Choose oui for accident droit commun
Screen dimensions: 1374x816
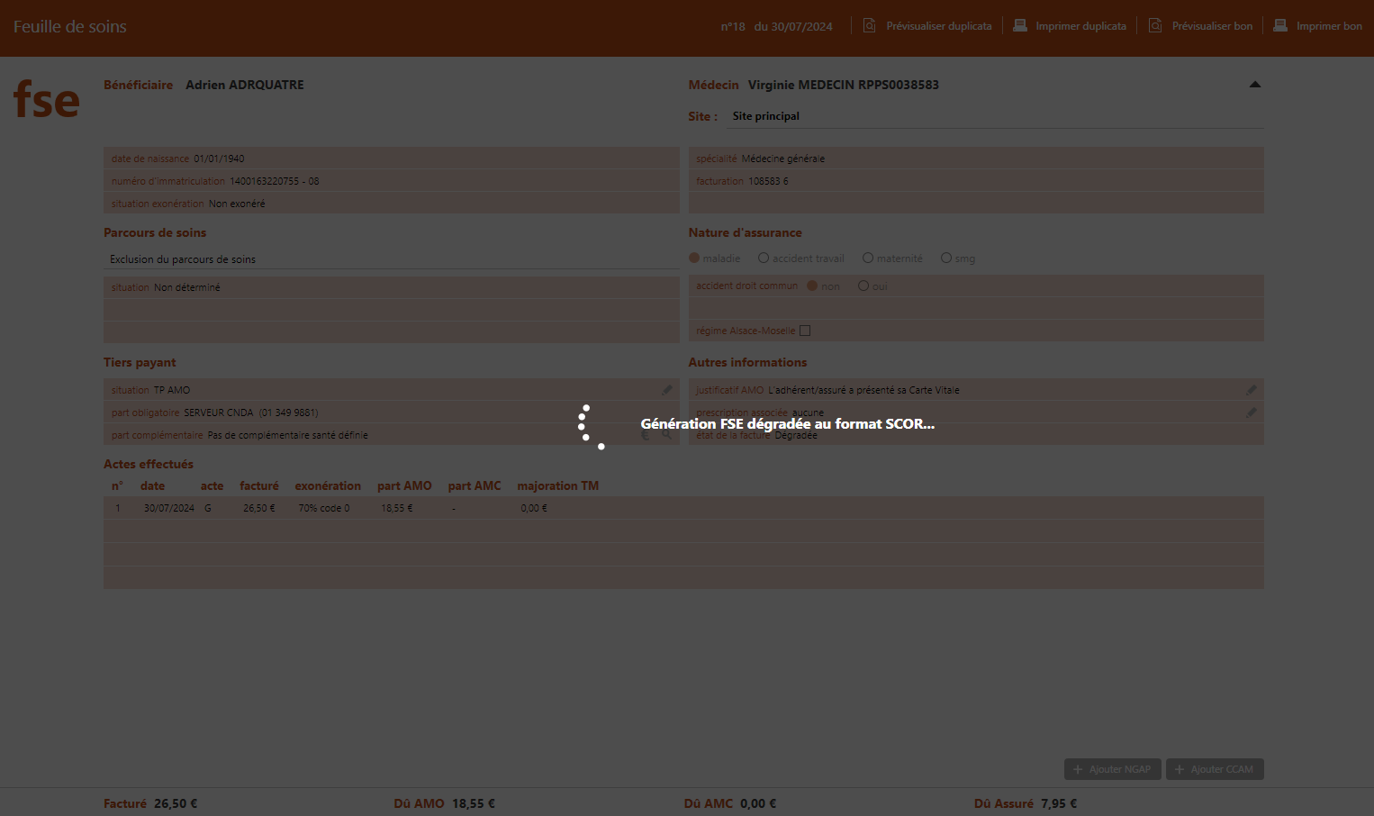coord(863,286)
